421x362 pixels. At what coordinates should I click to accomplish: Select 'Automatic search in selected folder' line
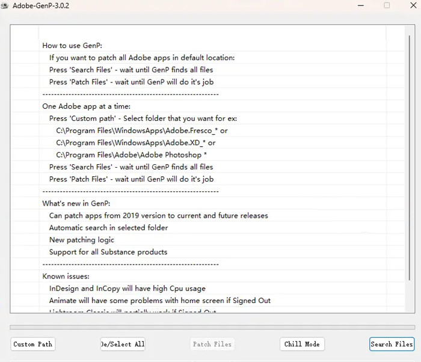pos(108,228)
